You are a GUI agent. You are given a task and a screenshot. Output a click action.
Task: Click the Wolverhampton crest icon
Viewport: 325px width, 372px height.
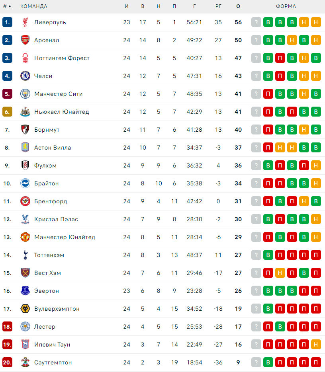[25, 309]
